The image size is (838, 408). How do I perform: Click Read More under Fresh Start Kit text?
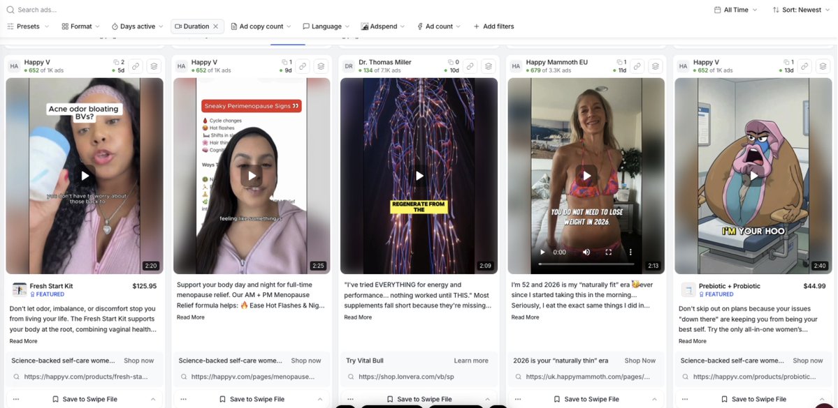point(23,341)
